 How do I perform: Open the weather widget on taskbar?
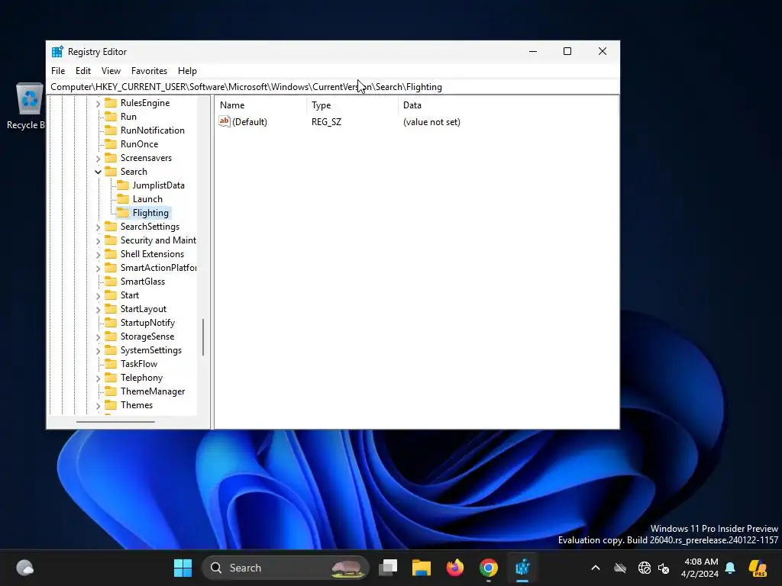(25, 568)
